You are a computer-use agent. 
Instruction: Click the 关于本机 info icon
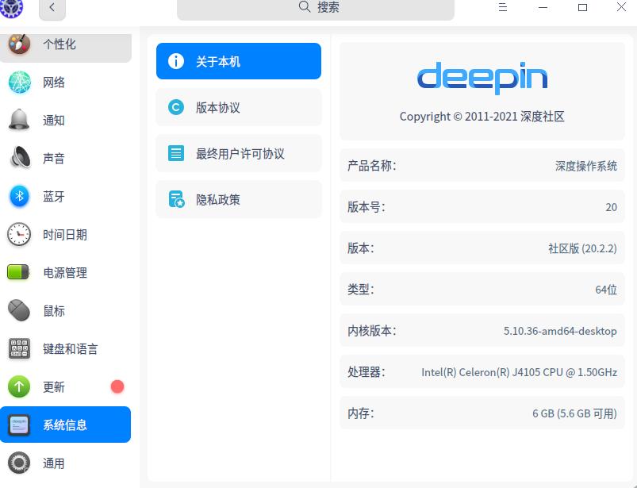[x=176, y=61]
